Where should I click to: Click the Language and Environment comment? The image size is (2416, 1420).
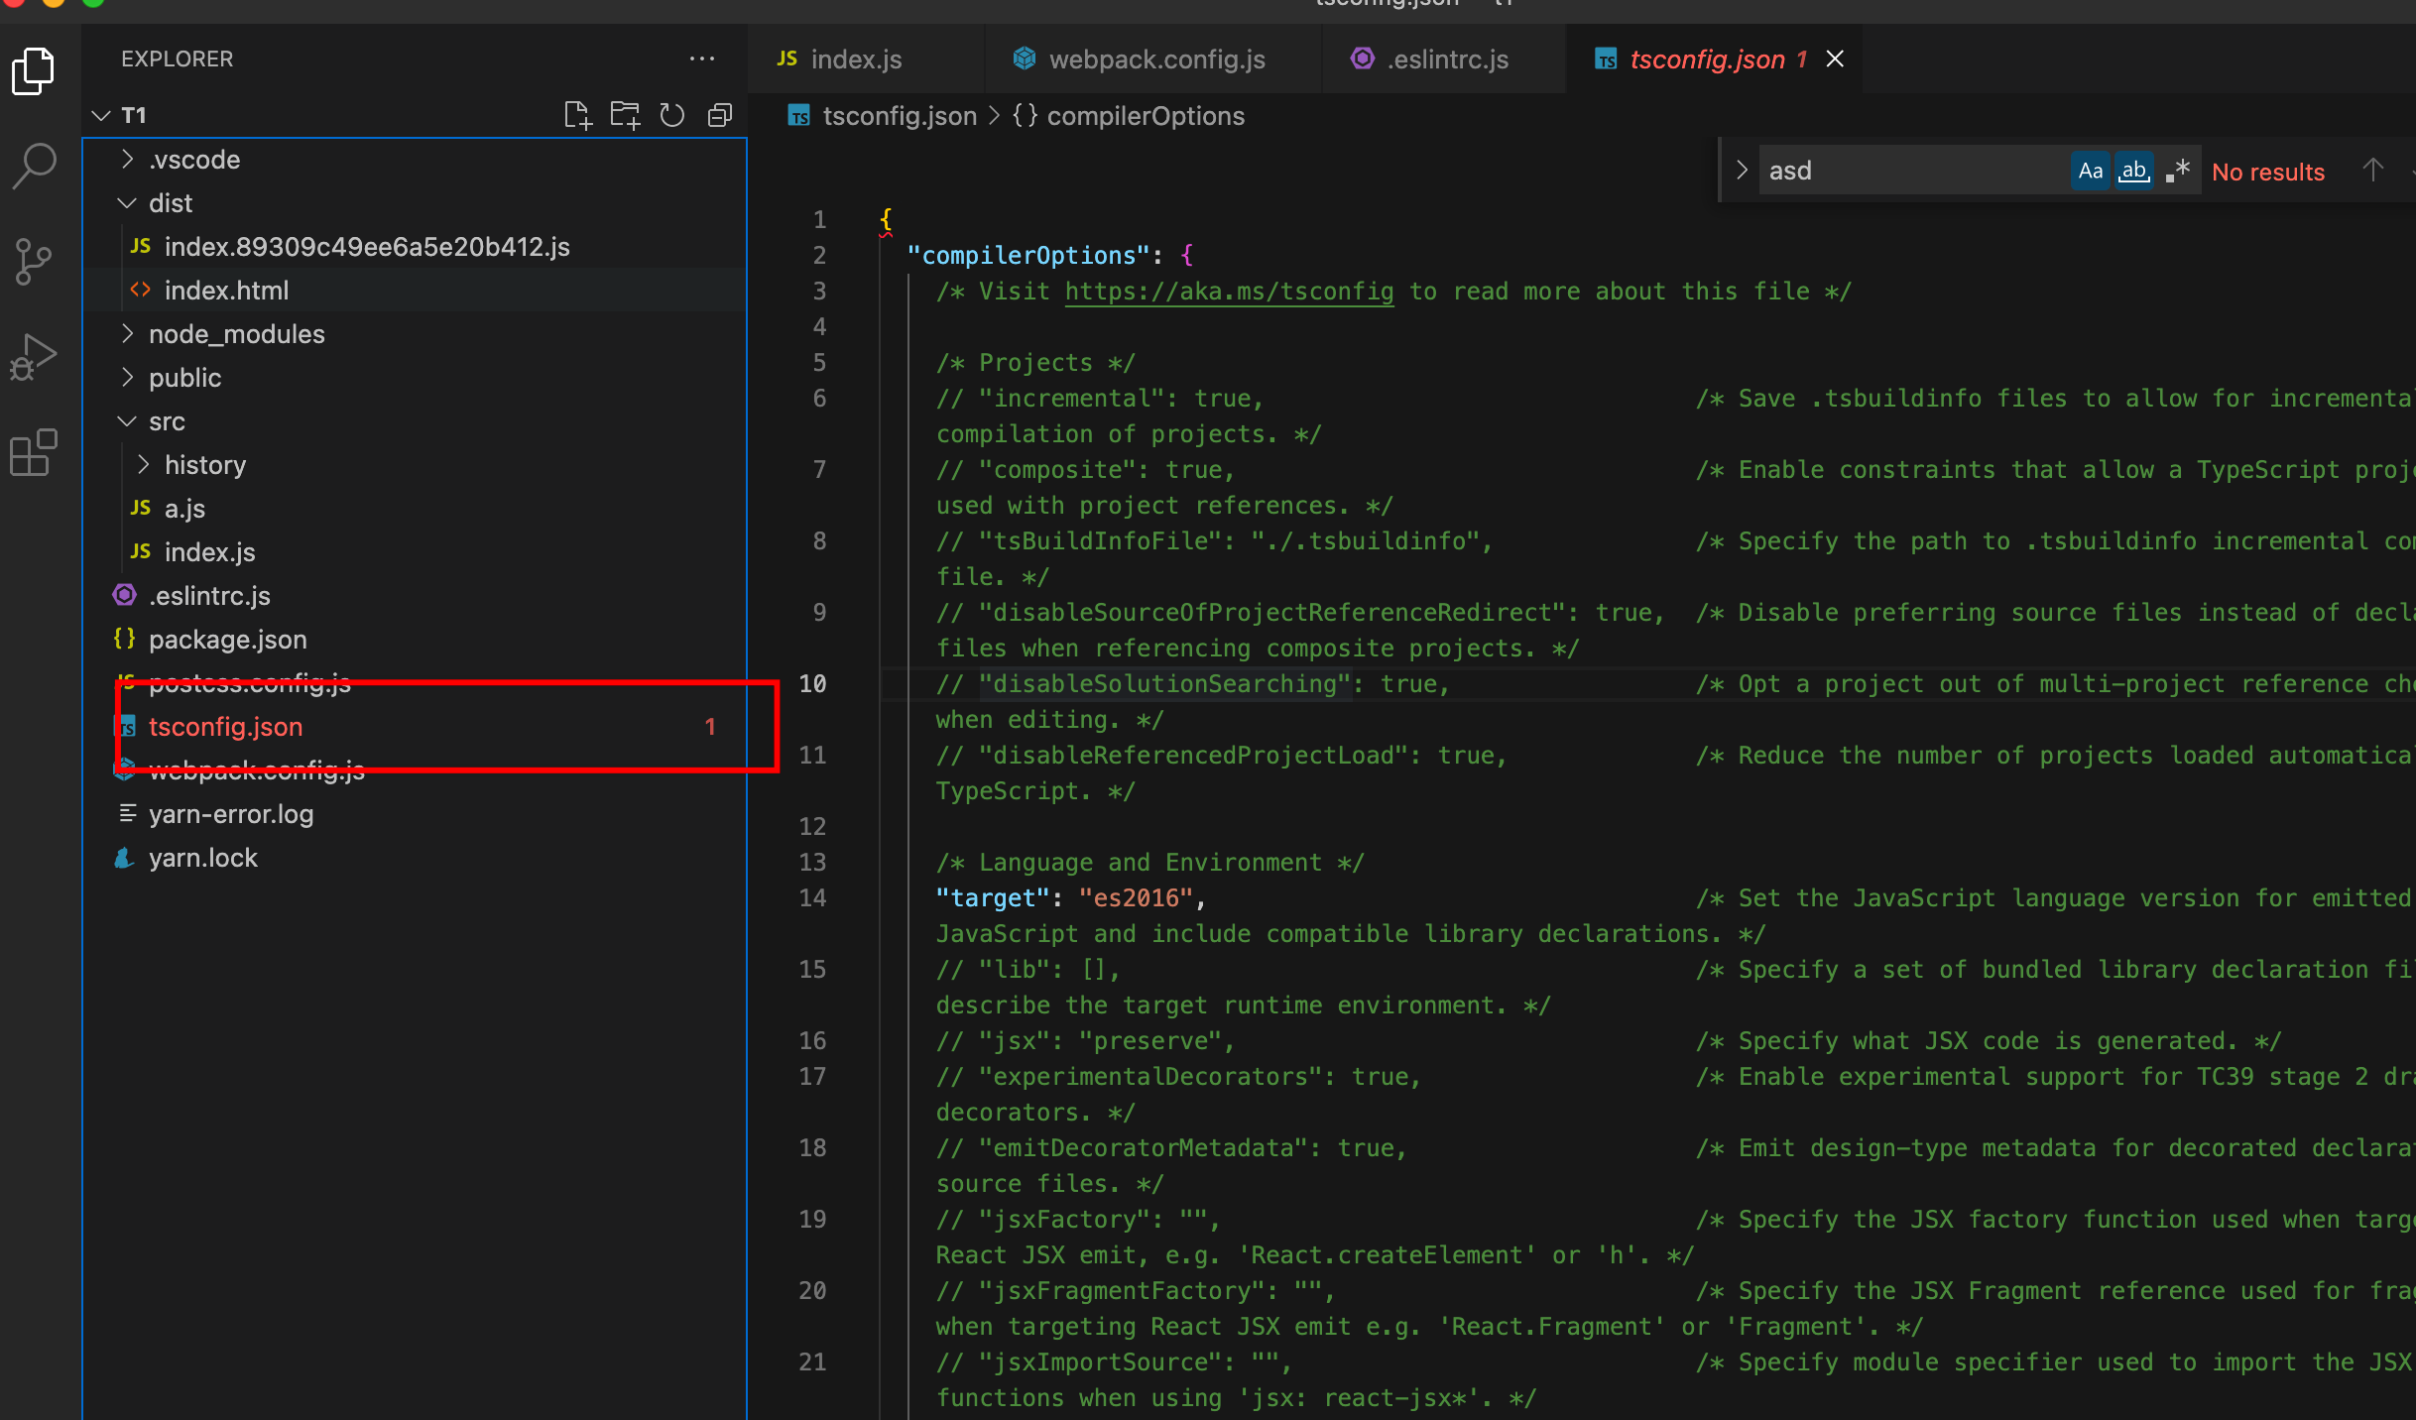(x=1150, y=863)
